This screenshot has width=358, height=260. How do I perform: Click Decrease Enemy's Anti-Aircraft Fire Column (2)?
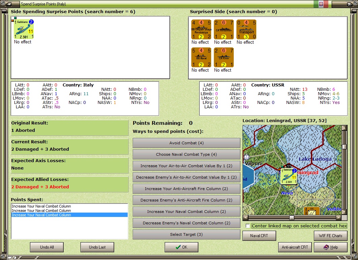tap(186, 200)
